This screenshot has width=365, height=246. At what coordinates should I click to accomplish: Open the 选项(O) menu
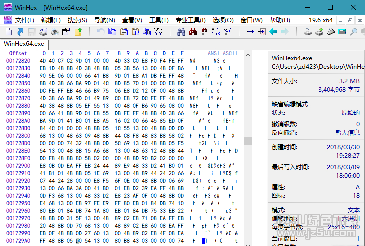click(223, 20)
